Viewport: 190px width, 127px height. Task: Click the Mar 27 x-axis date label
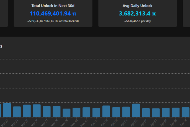tap(45, 123)
